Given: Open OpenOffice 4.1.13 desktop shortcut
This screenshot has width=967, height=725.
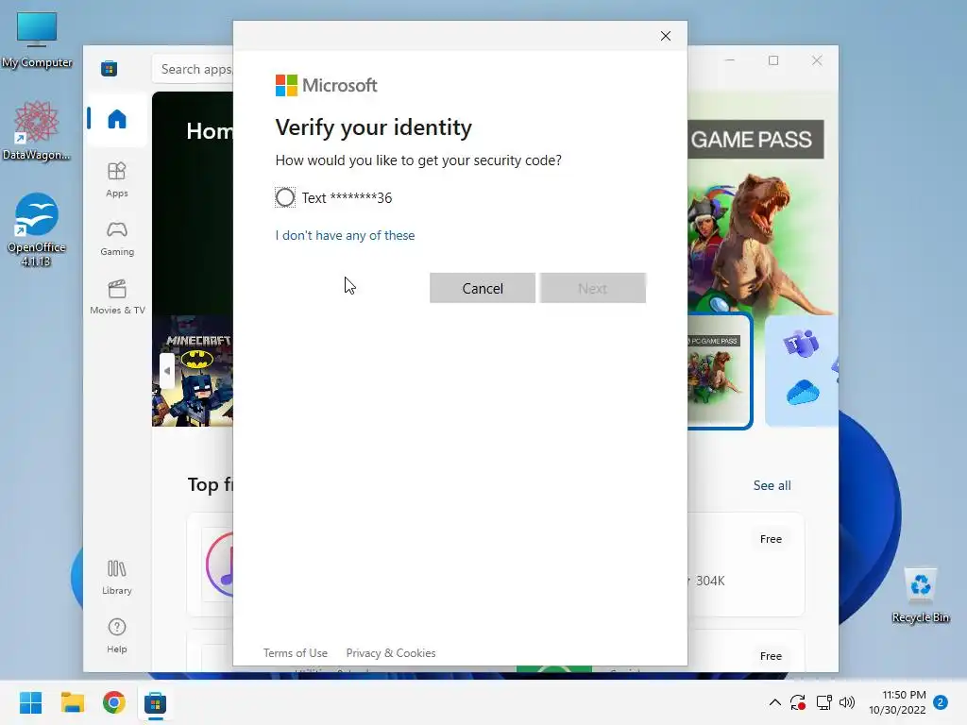Looking at the screenshot, I should [x=37, y=229].
